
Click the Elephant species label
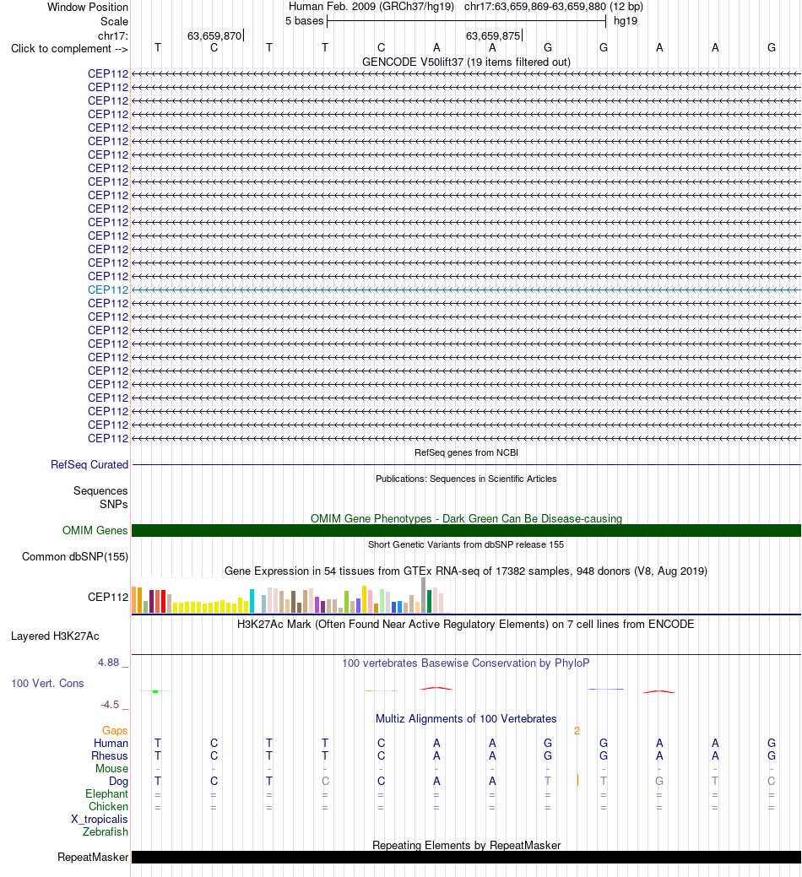click(107, 793)
